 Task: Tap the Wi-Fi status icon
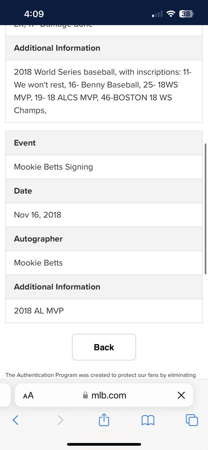coord(171,14)
